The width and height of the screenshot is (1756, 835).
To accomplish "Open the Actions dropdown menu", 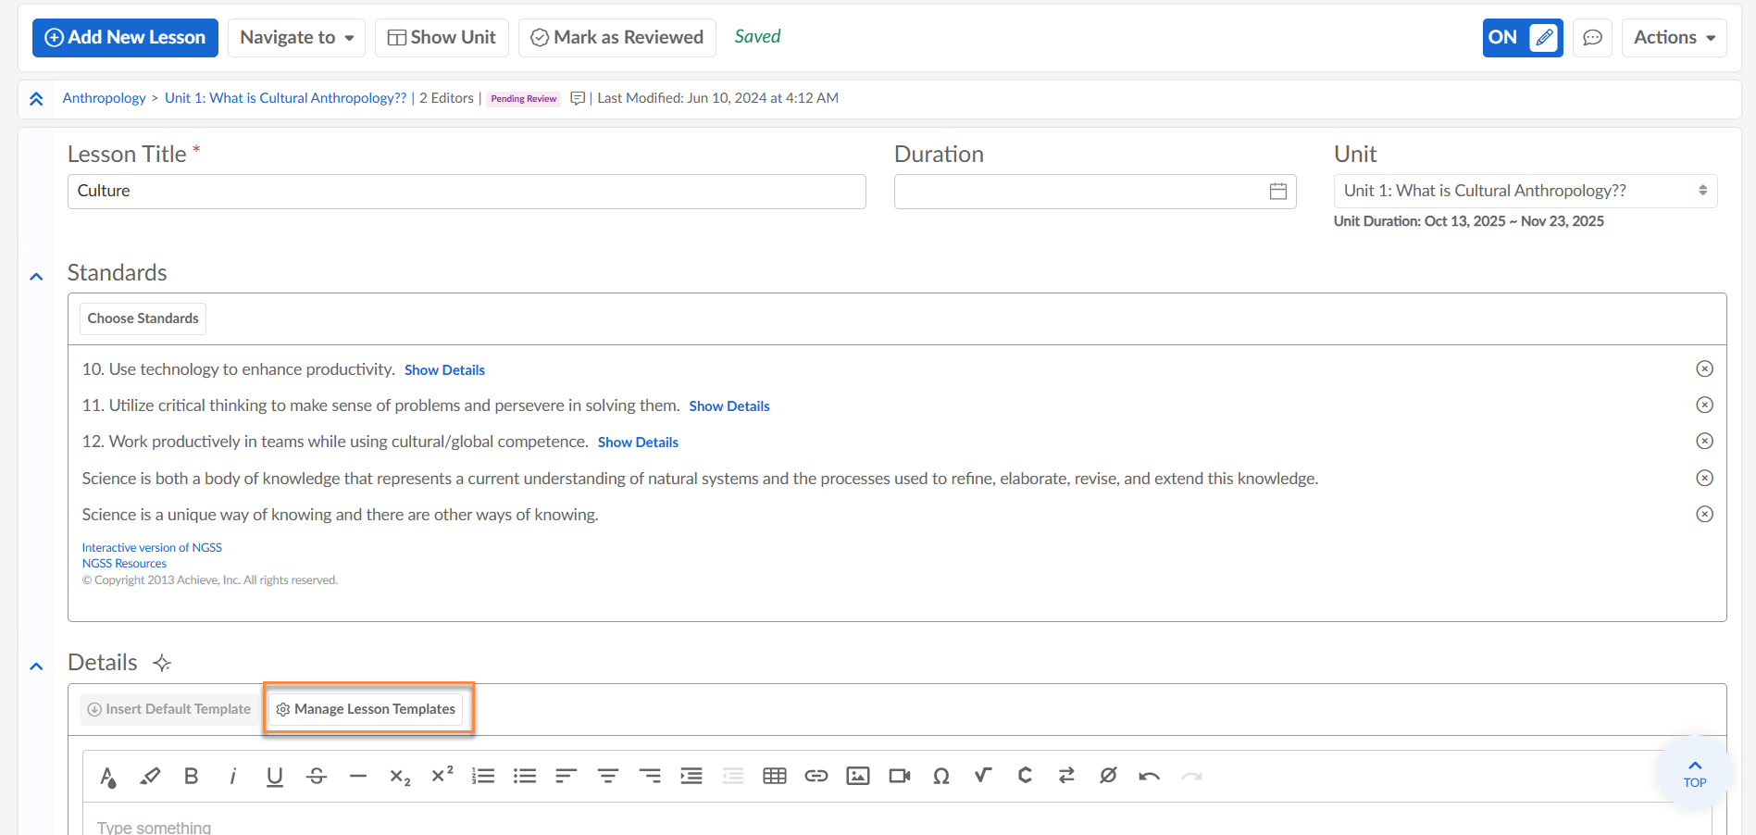I will (1674, 38).
